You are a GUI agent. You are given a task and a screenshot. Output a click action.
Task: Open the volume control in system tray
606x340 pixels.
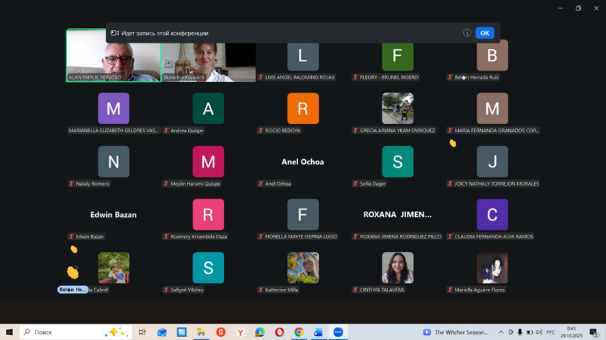[x=539, y=332]
